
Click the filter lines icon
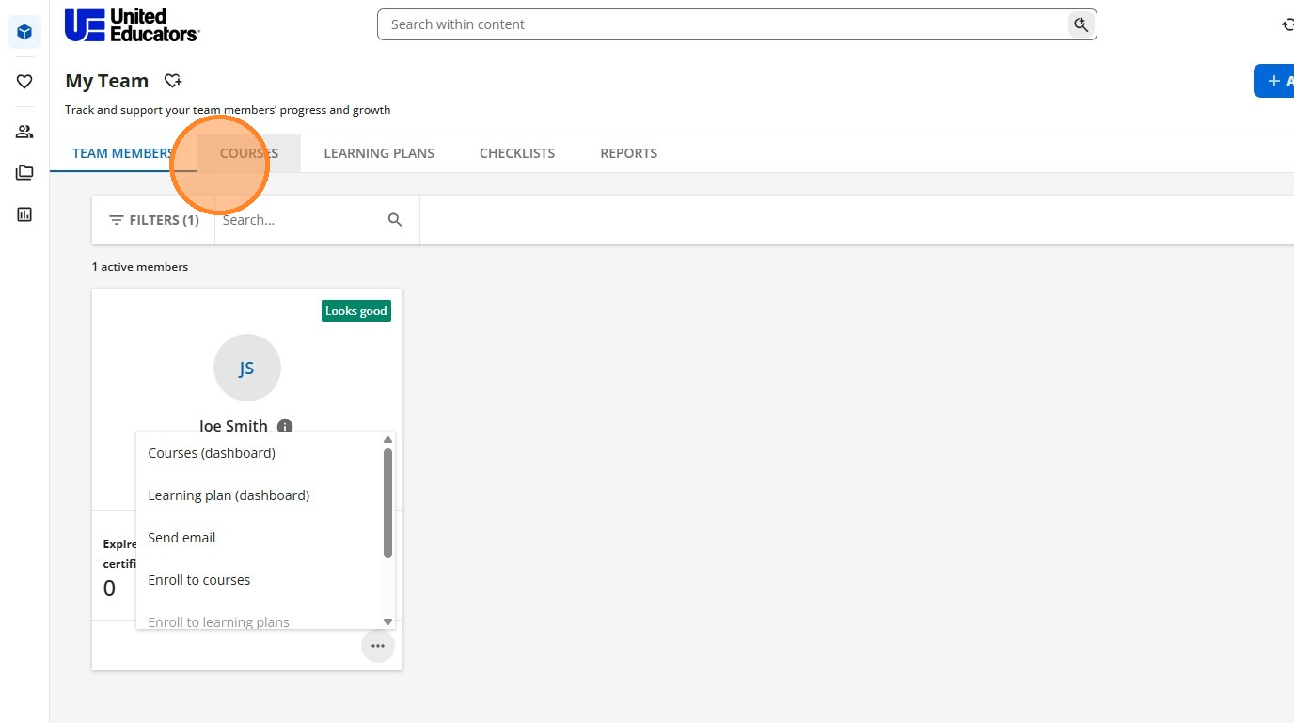[117, 220]
